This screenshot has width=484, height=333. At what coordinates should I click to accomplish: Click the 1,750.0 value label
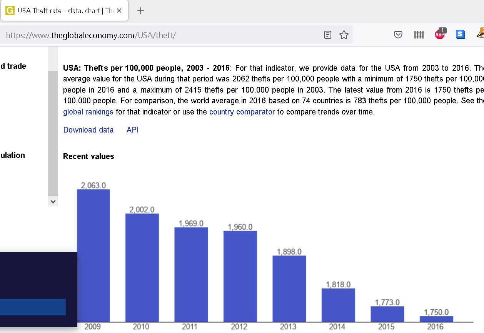tap(436, 312)
